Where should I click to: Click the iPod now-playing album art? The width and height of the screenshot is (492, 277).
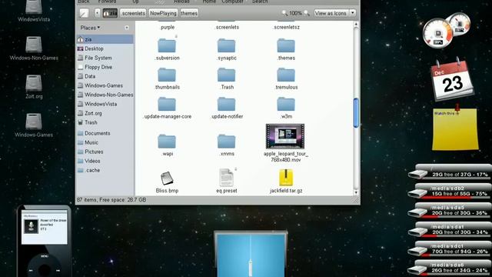click(x=31, y=226)
